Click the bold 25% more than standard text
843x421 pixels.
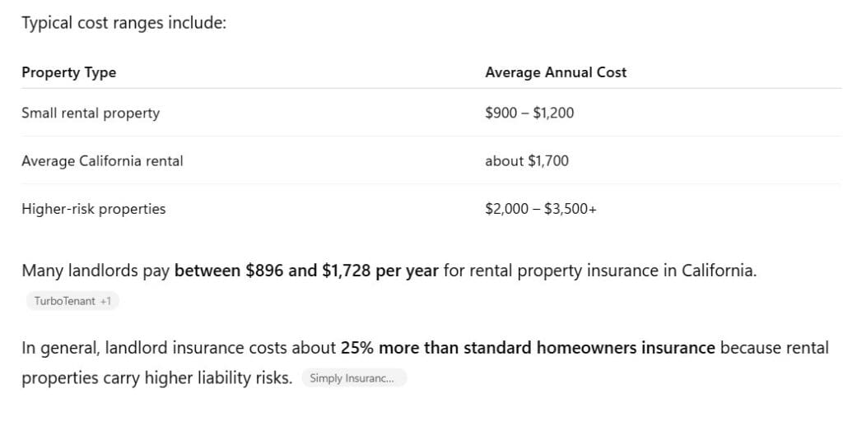tap(438, 348)
